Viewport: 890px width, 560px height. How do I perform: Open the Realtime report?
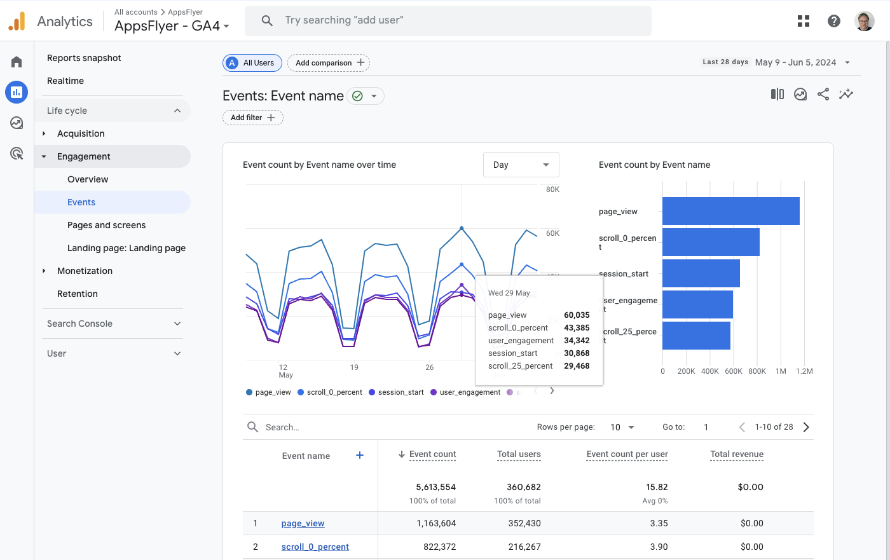(65, 81)
